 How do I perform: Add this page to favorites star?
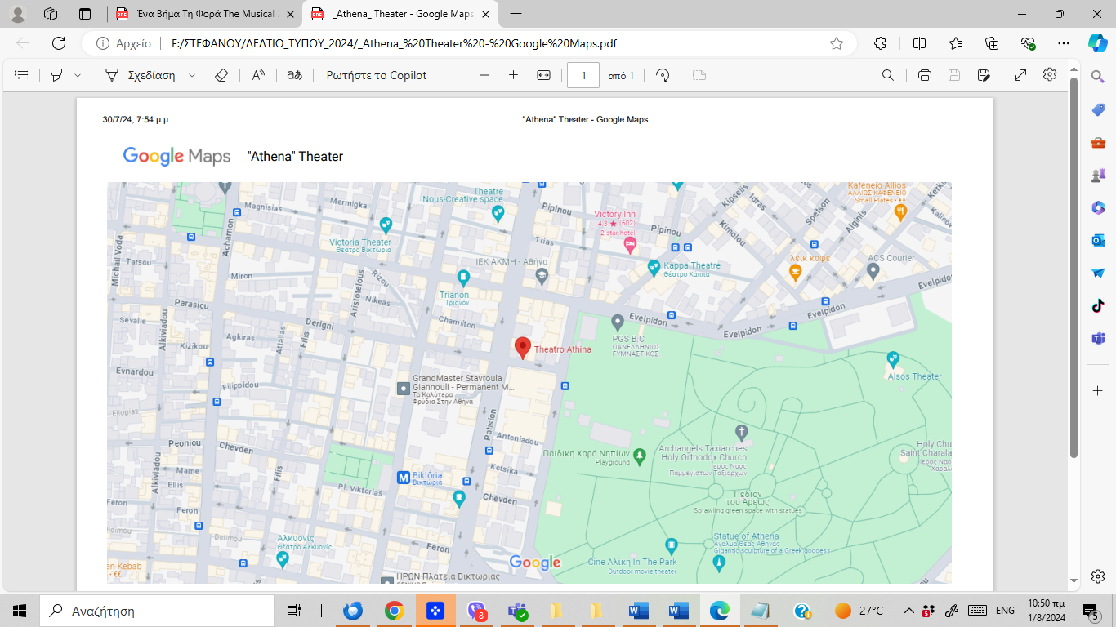pyautogui.click(x=837, y=43)
